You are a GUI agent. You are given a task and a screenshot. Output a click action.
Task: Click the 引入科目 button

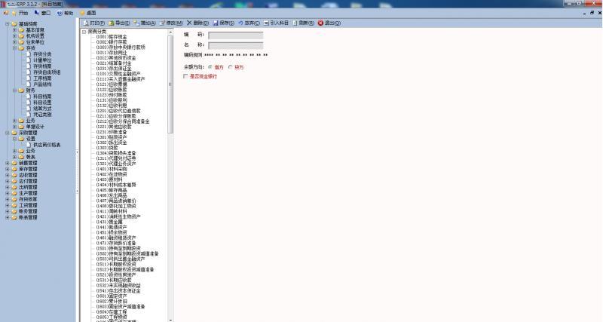(x=274, y=23)
